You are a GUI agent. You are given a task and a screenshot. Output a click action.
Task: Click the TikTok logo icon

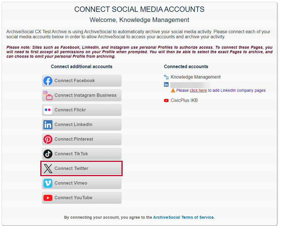coord(48,154)
